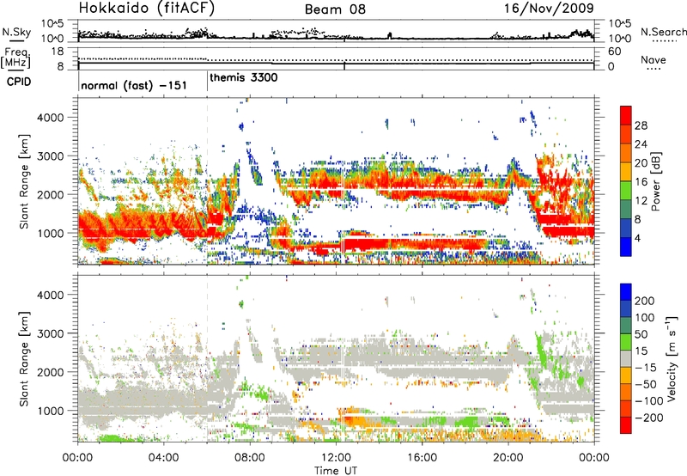The image size is (687, 476).
Task: Click the '08:00' time axis tick label
Action: click(250, 457)
